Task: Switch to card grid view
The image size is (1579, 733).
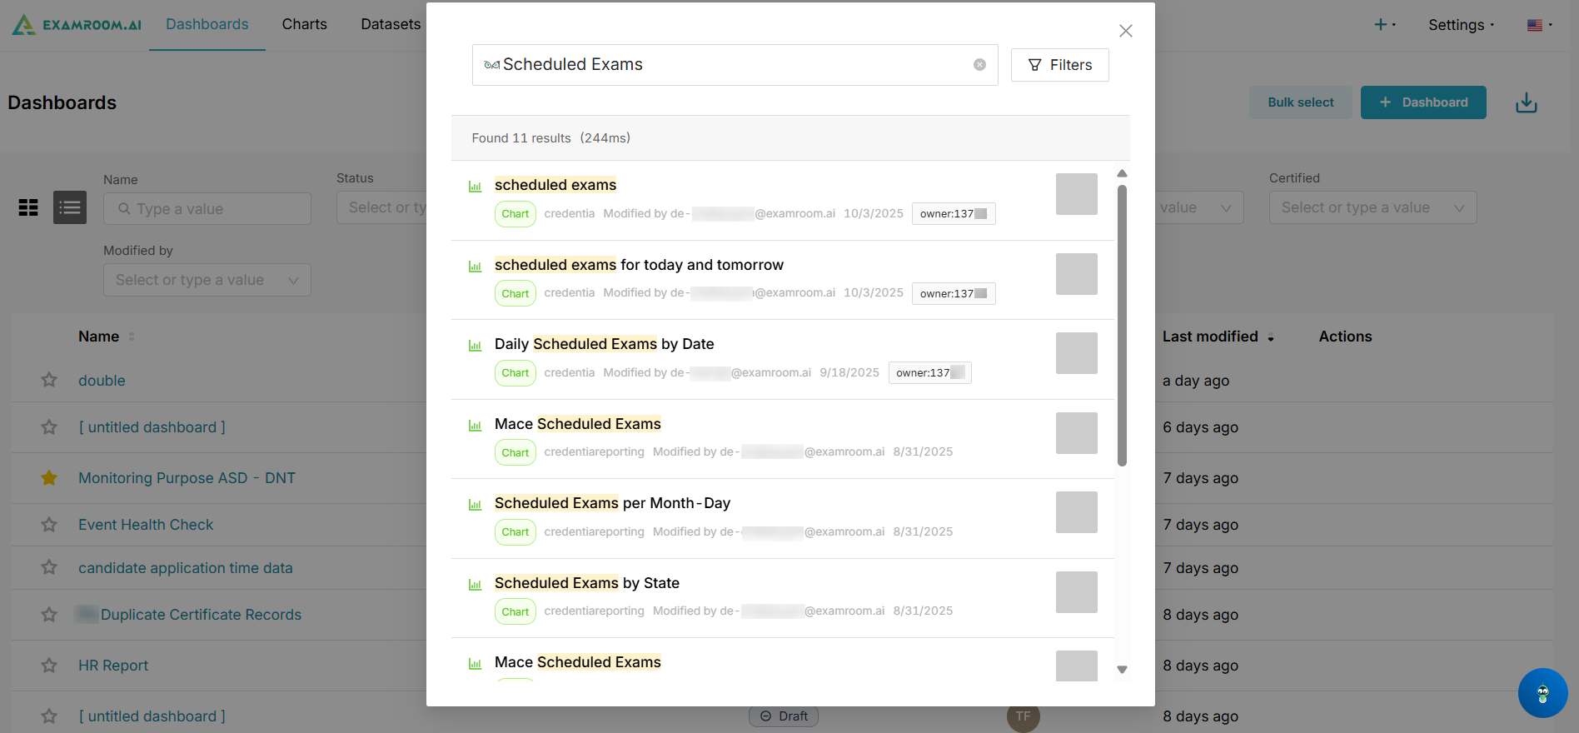Action: 28,207
